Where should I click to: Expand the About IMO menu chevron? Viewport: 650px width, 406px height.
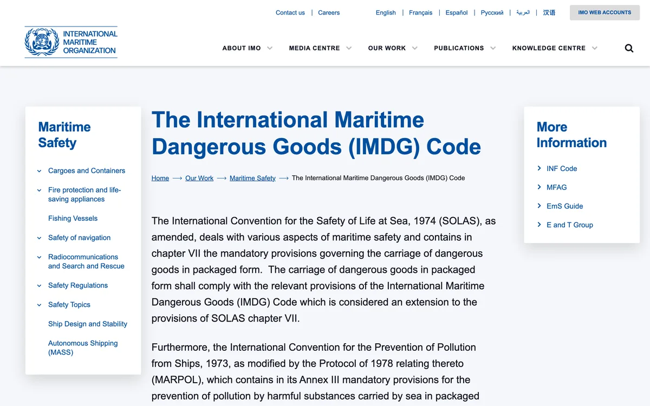(270, 48)
